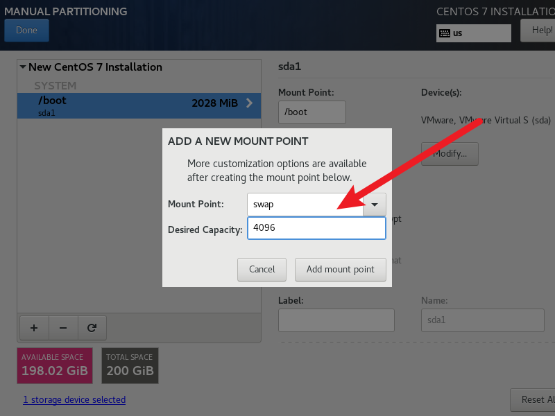This screenshot has width=555, height=416.
Task: Open the 1 storage device selected link
Action: coord(74,400)
